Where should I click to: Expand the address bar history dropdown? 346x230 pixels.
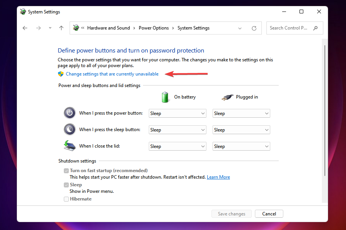(240, 28)
